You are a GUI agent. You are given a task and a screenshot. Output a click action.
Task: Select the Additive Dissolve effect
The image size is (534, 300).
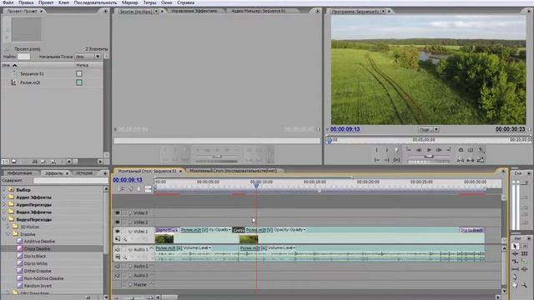coord(39,241)
